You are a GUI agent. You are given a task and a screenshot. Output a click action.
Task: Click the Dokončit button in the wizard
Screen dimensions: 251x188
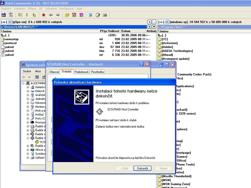142,168
